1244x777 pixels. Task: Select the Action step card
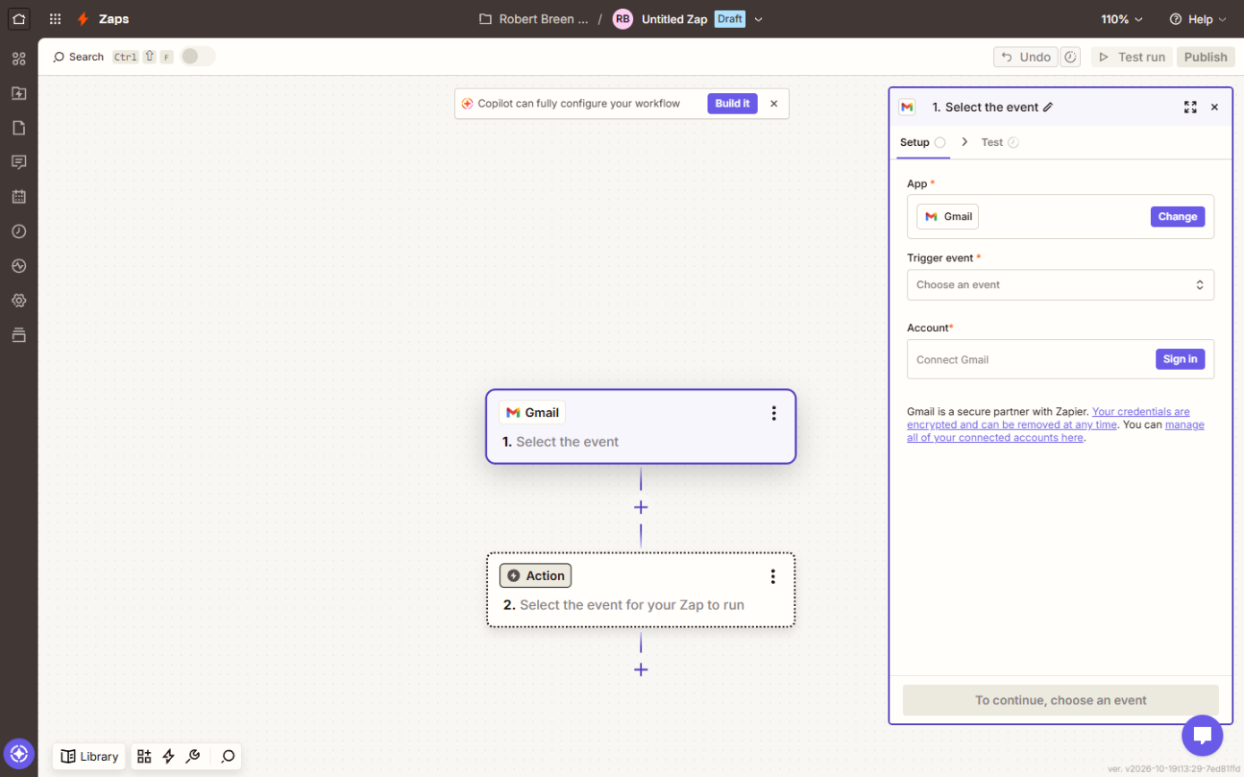(x=640, y=590)
